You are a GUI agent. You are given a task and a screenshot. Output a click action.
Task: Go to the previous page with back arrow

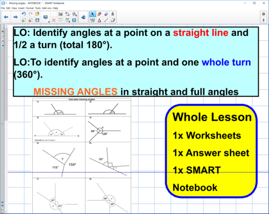pos(6,17)
